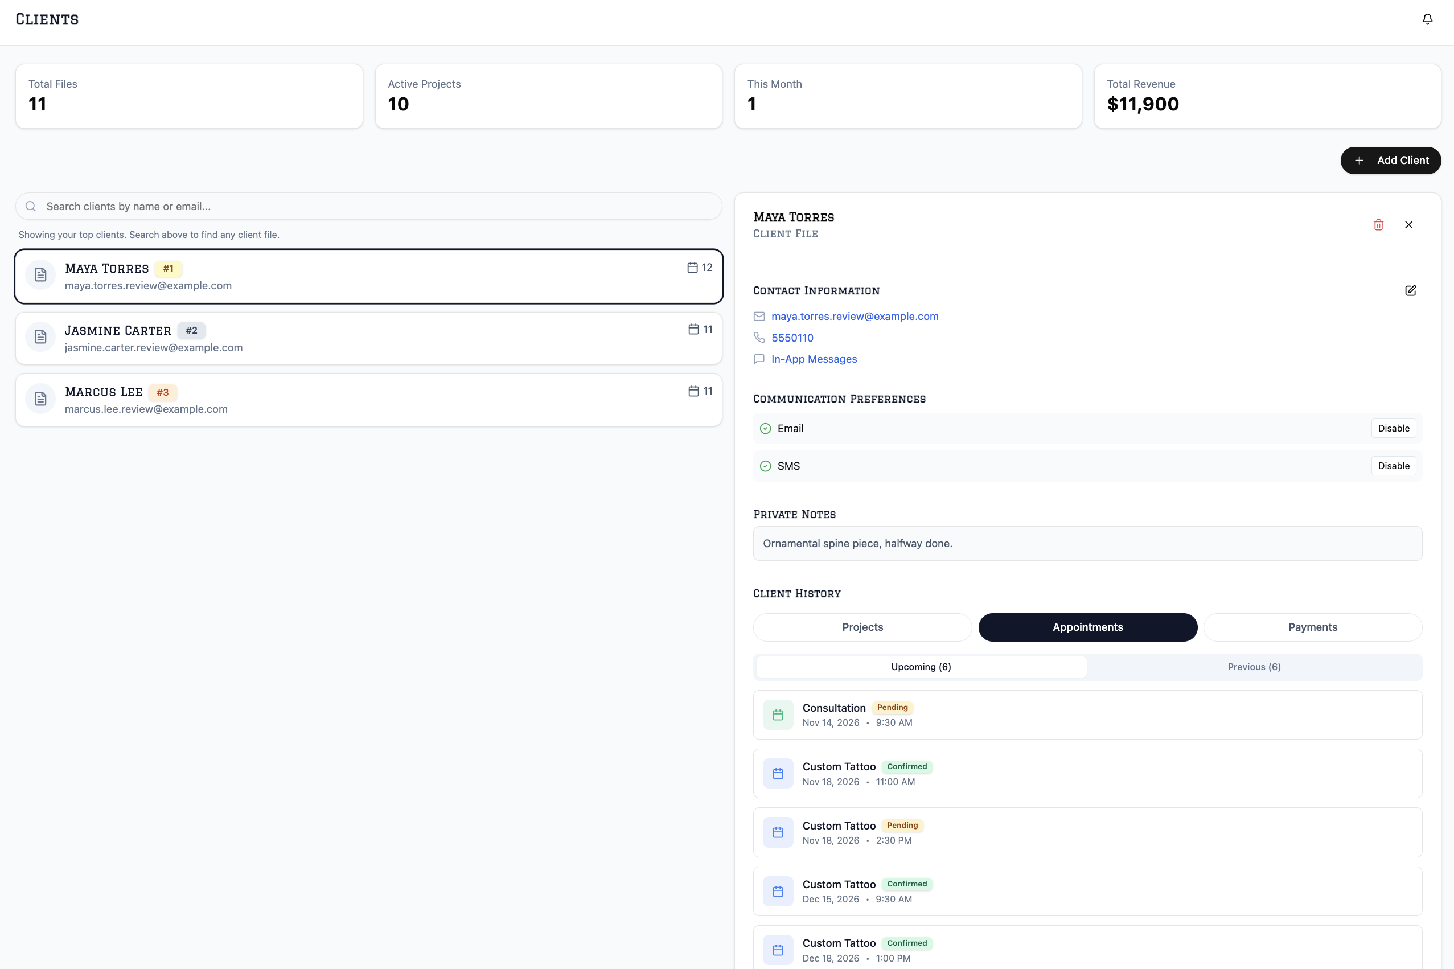The image size is (1454, 969).
Task: Select the Jasmine Carter client row
Action: click(x=369, y=338)
